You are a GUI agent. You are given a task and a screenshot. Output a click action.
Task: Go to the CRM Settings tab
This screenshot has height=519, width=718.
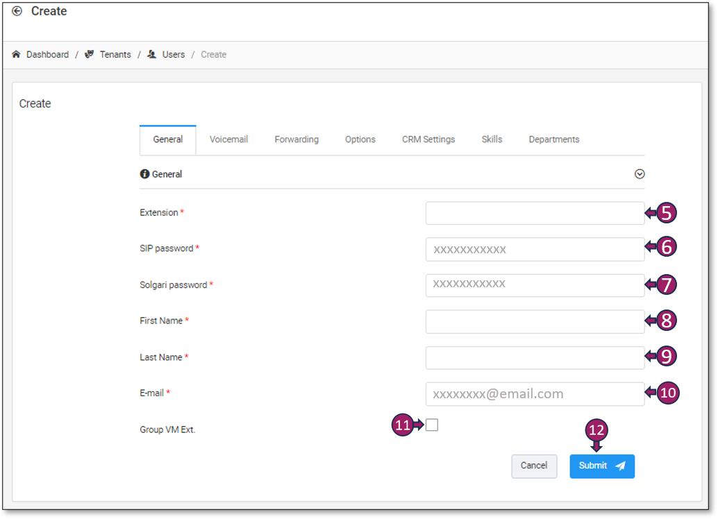(428, 139)
